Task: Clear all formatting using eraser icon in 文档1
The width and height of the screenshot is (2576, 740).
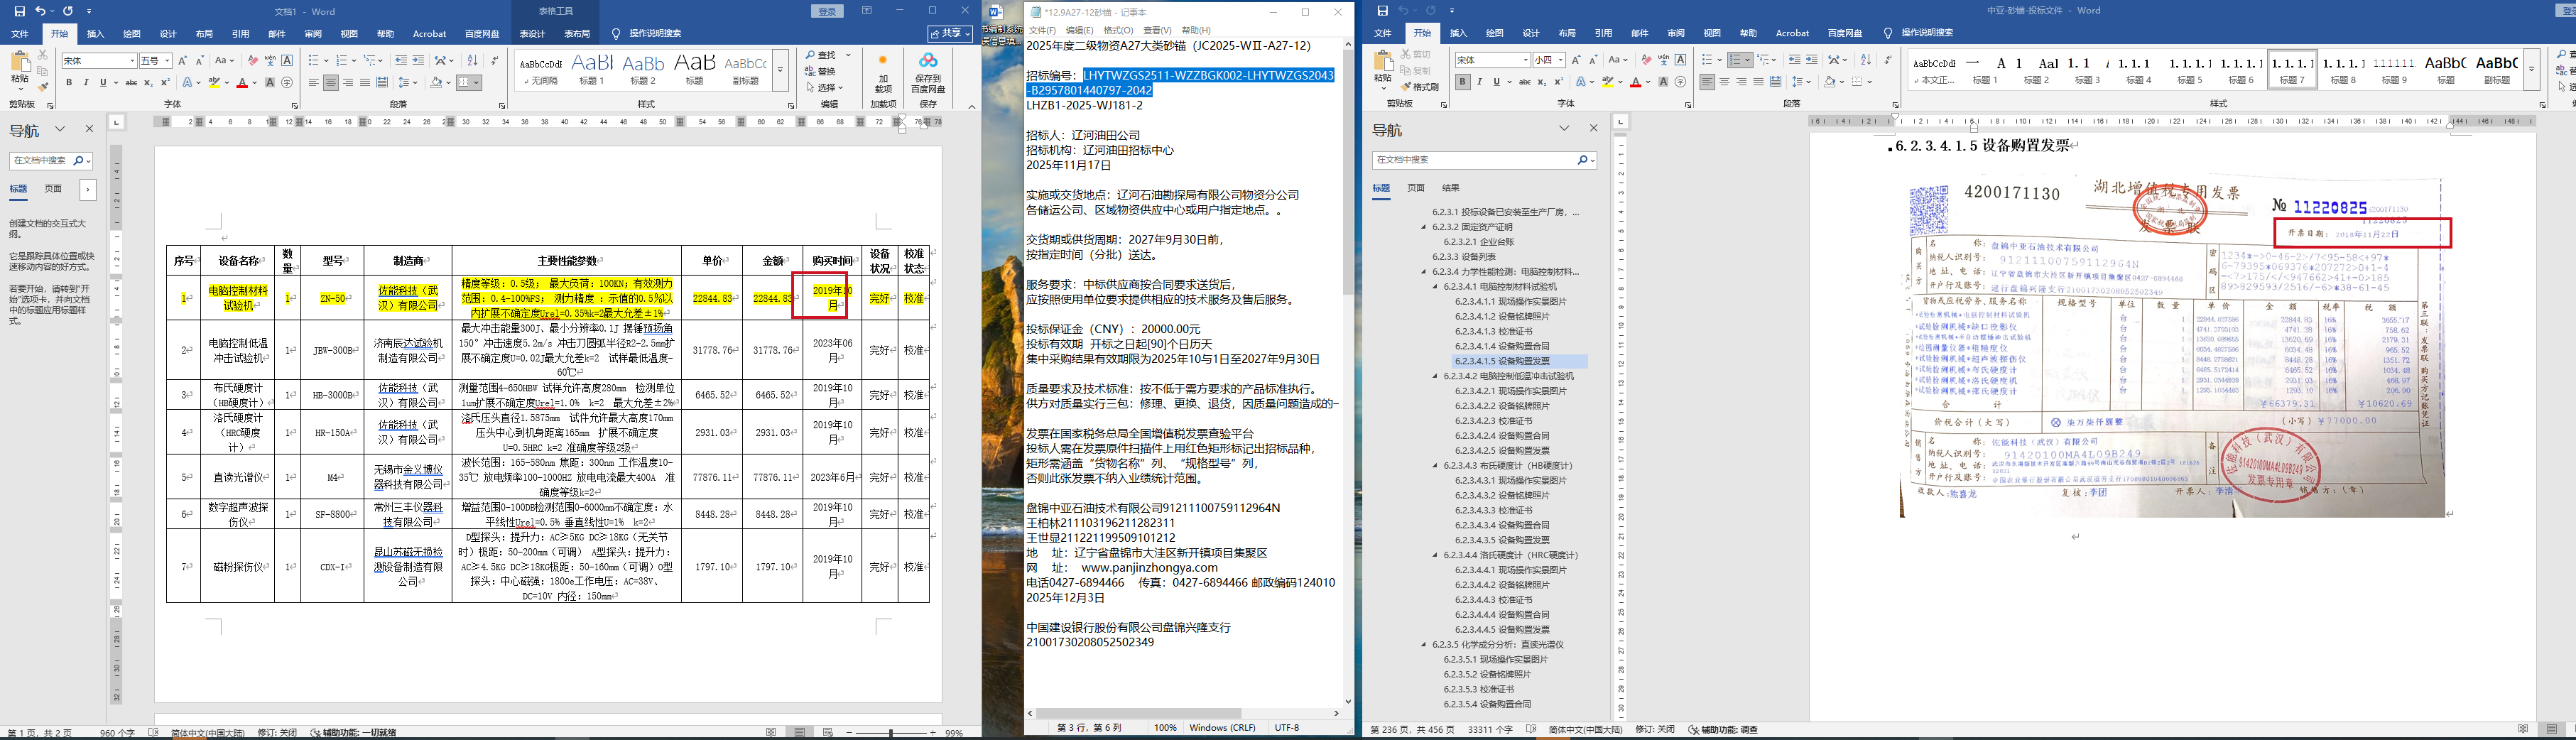Action: 253,61
